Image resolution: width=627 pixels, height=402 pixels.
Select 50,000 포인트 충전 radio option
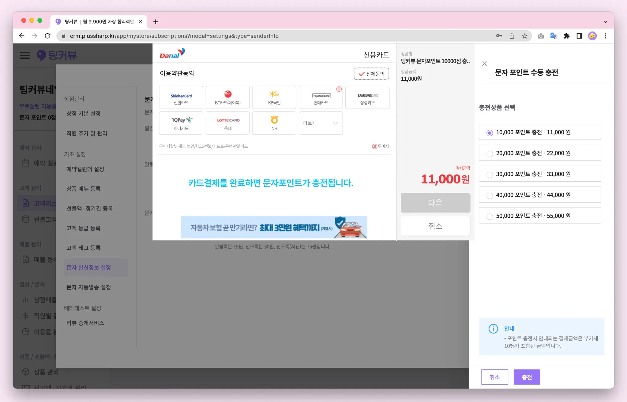(490, 216)
